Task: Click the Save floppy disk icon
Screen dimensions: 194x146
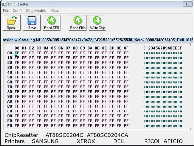Action: click(x=32, y=21)
